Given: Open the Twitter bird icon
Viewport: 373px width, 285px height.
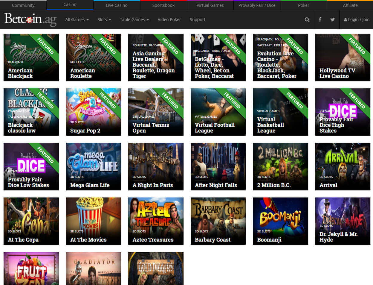Looking at the screenshot, I should click(332, 19).
